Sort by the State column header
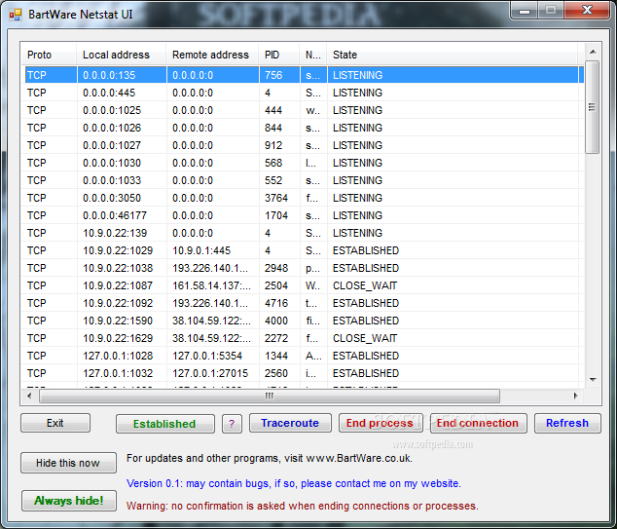The image size is (617, 529). (453, 55)
